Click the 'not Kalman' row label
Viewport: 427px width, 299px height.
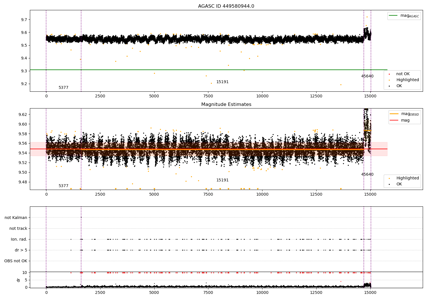tap(16, 218)
